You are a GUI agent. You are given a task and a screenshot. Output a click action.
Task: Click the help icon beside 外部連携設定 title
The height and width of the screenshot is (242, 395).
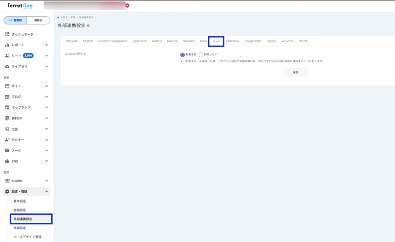pos(88,26)
